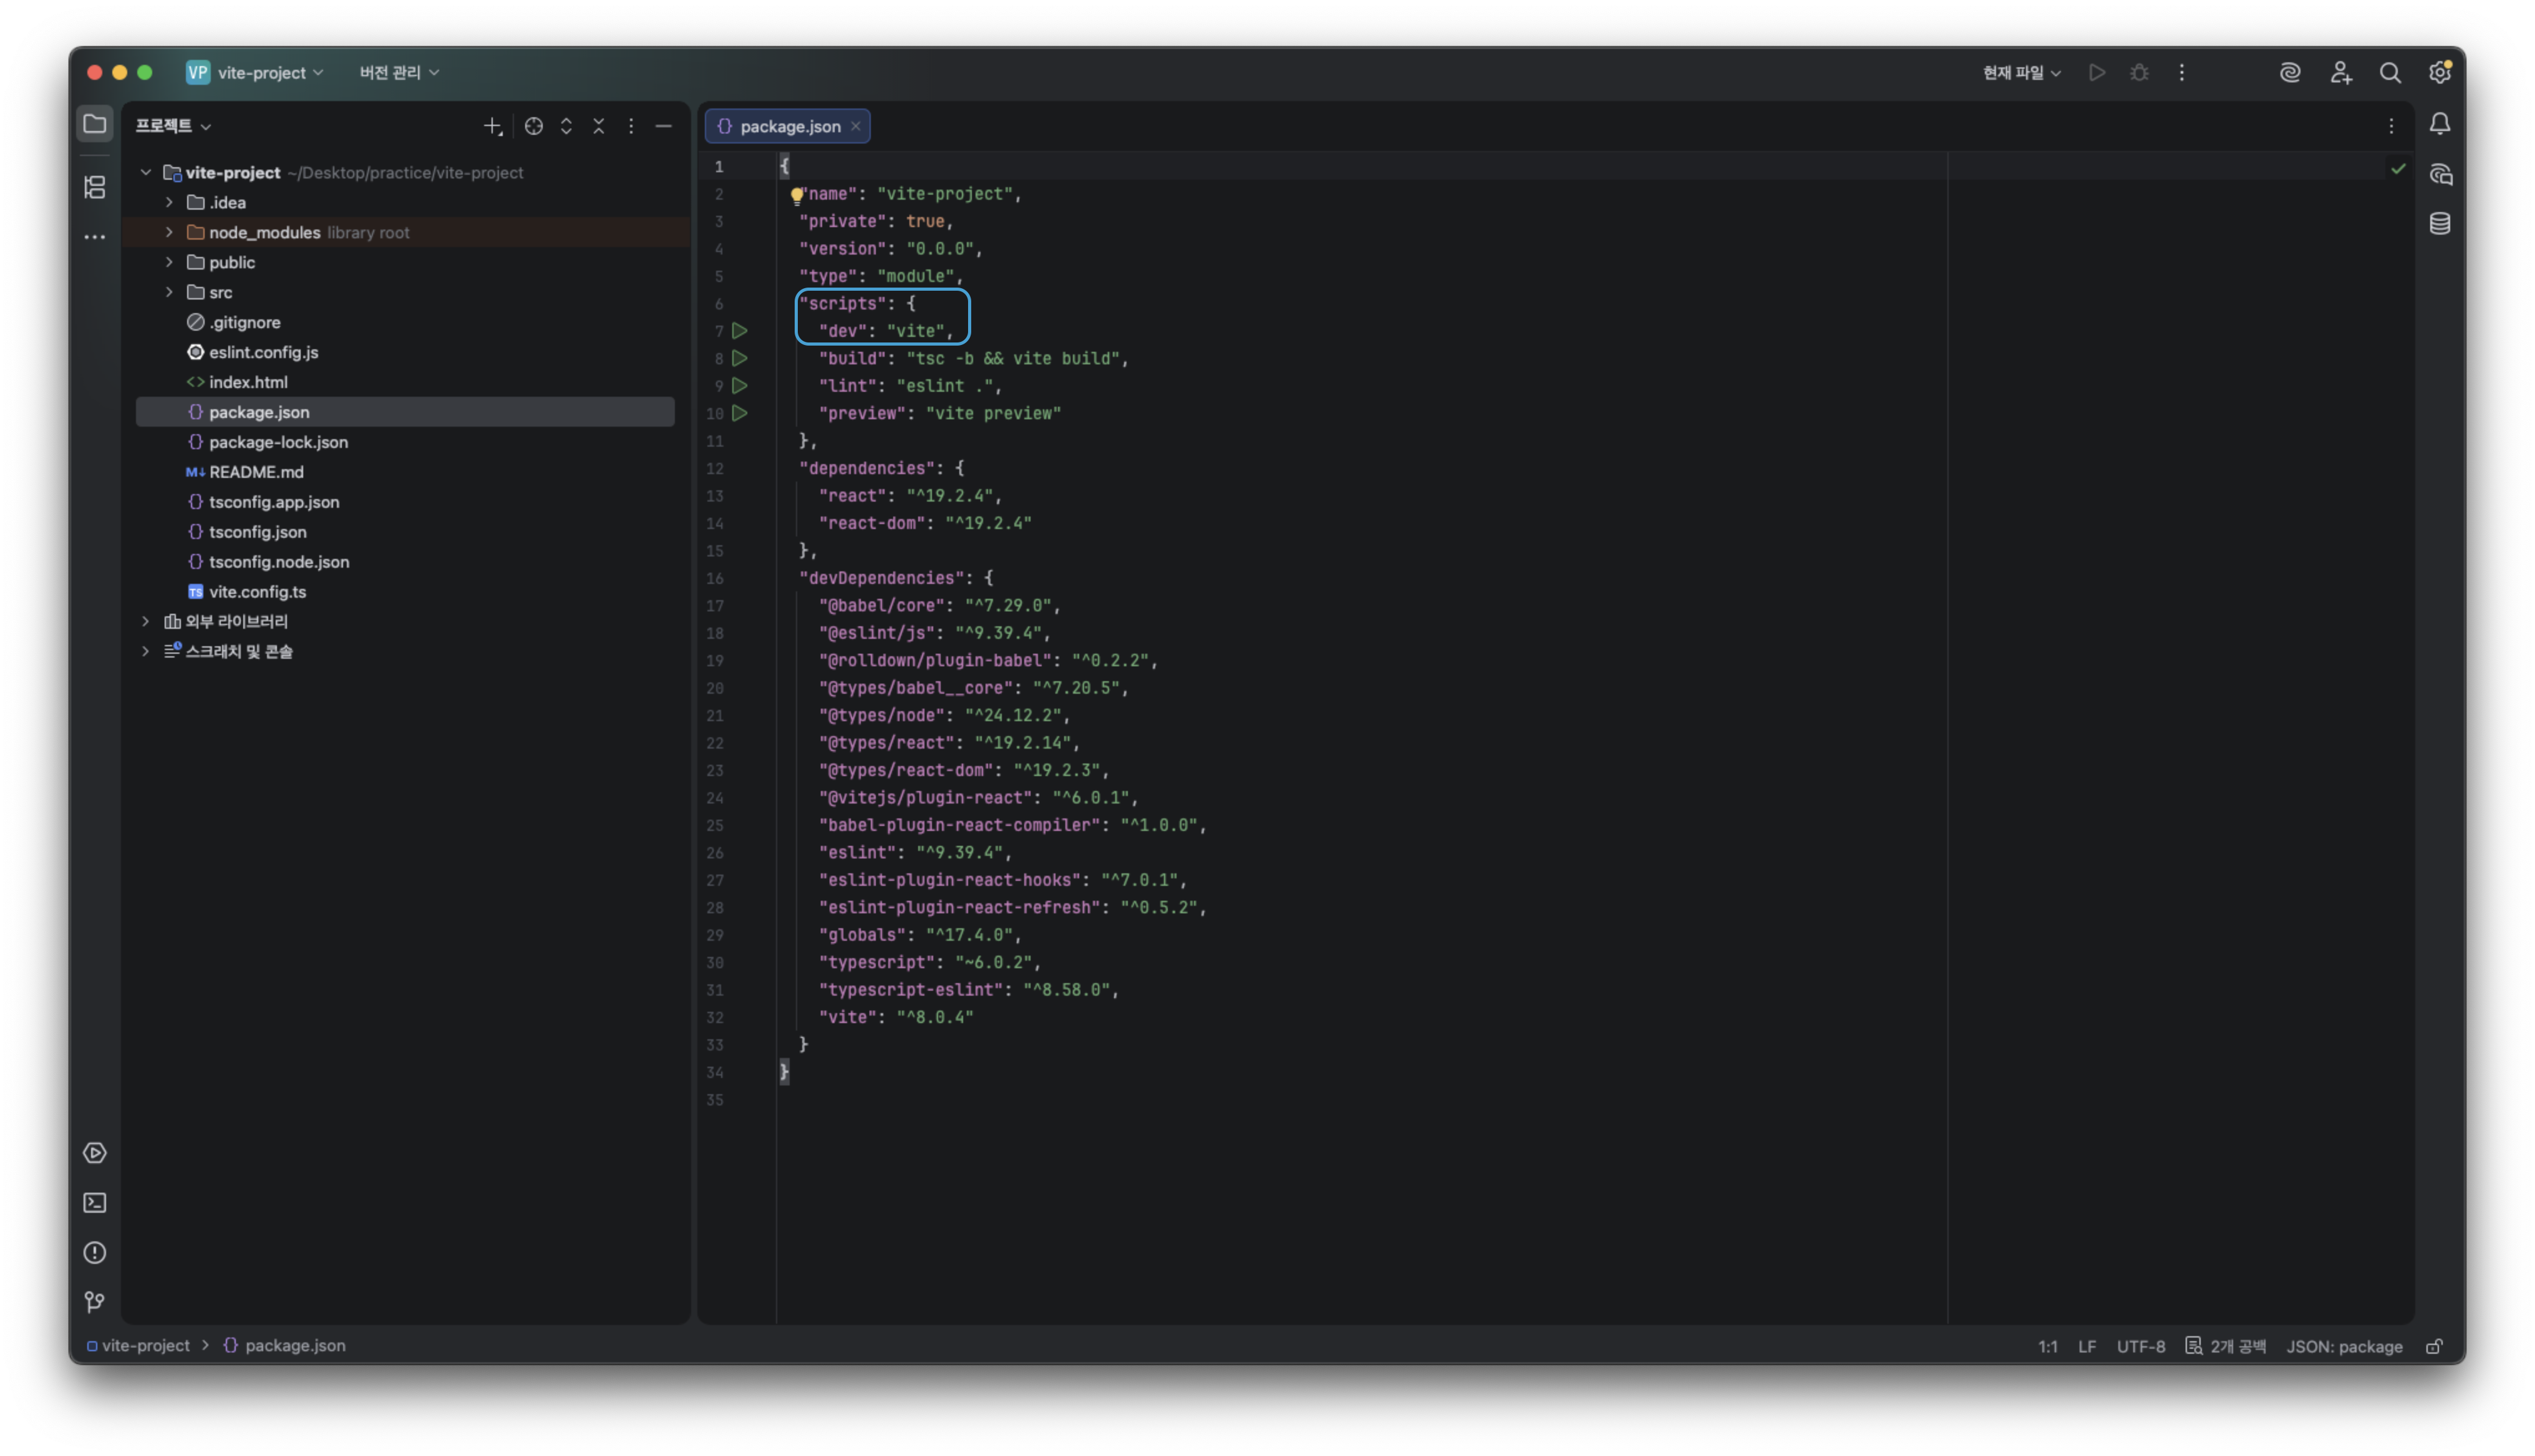Viewport: 2535px width, 1456px height.
Task: Select opened file with crosshair locate icon
Action: point(534,126)
